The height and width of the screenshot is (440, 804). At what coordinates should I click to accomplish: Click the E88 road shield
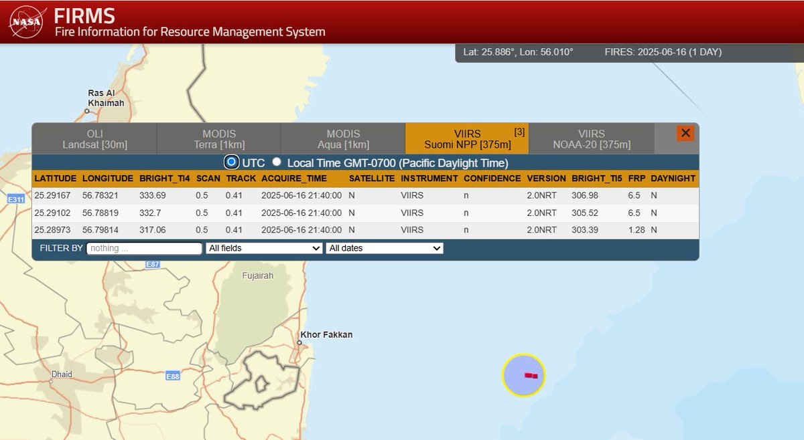coord(173,376)
